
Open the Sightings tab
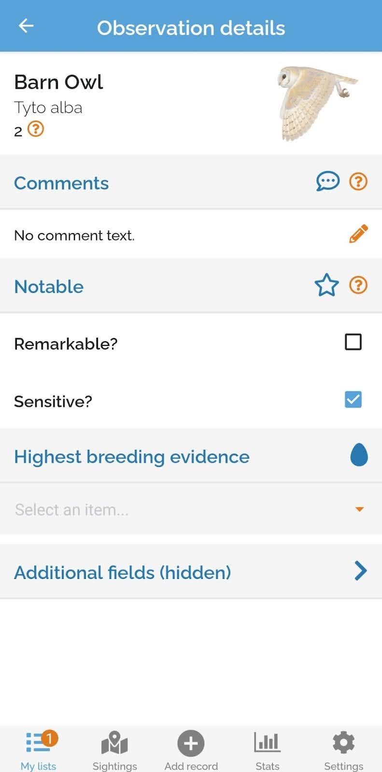point(114,749)
